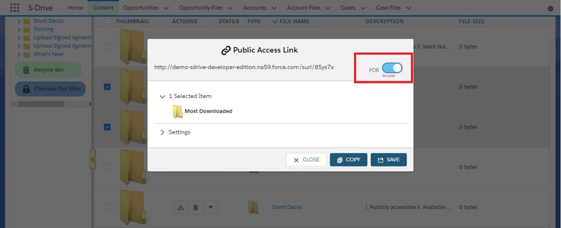The width and height of the screenshot is (561, 228).
Task: Click the Training folder icon in the tree
Action: (26, 30)
